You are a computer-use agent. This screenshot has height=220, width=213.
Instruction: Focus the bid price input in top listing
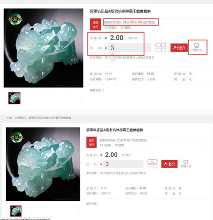pos(130,48)
